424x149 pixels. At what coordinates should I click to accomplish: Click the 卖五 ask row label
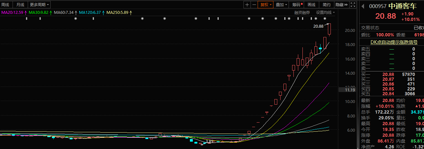pyautogui.click(x=366, y=49)
